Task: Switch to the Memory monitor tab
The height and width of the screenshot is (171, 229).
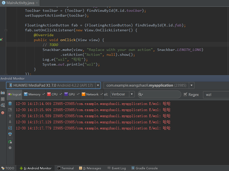Action: click(x=34, y=94)
